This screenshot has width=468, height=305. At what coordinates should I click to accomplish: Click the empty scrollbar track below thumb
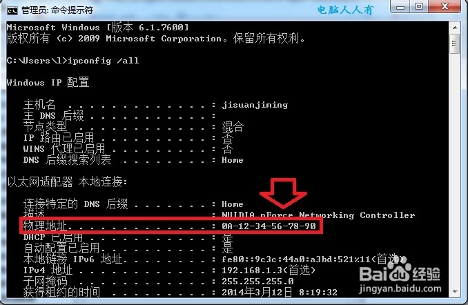455,170
